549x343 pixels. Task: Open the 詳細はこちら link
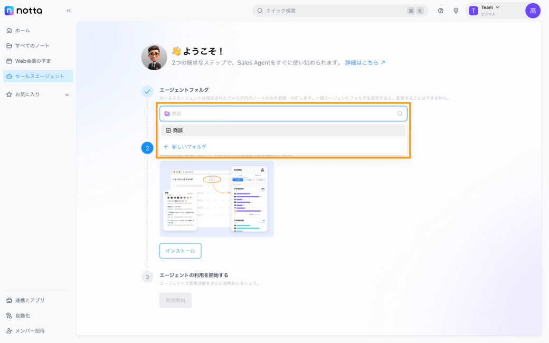(x=365, y=63)
